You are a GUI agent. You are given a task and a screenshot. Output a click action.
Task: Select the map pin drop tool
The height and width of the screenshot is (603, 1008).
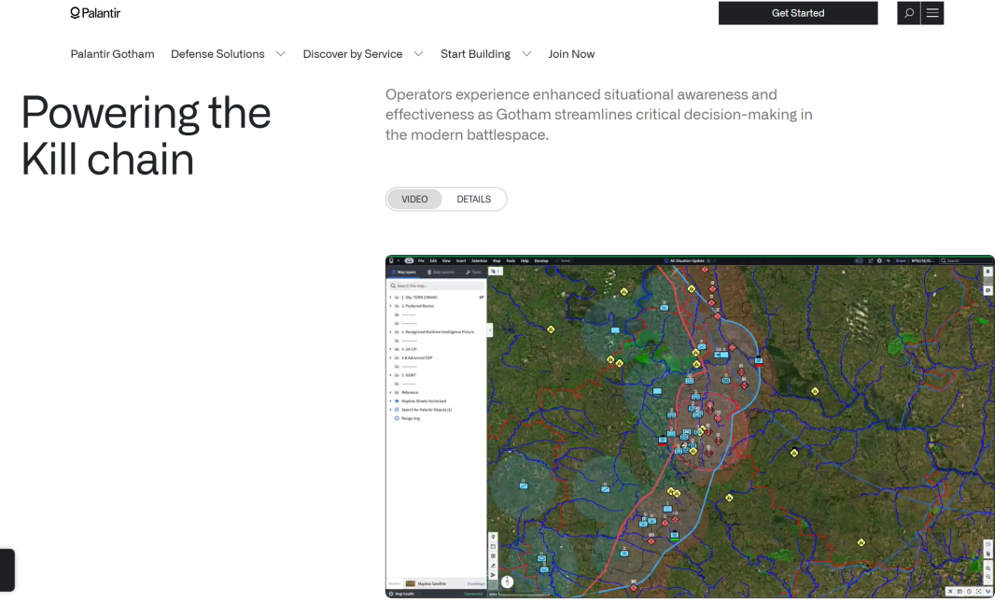[x=493, y=537]
